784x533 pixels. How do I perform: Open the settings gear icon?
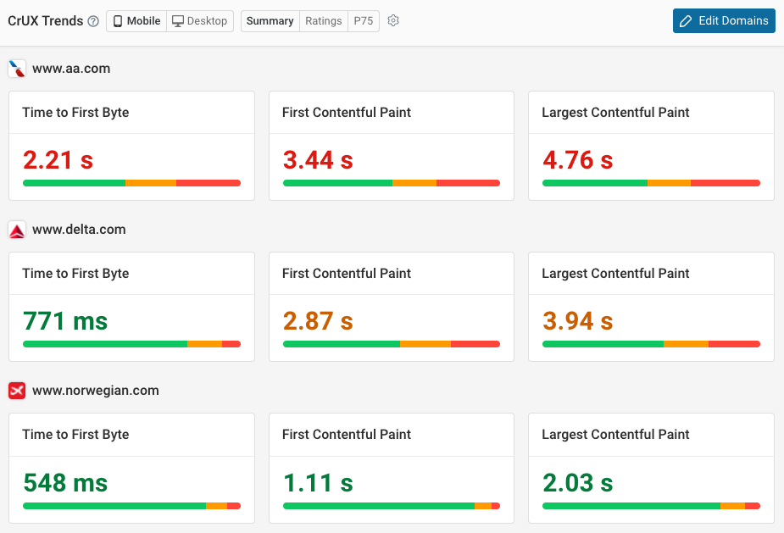point(392,20)
